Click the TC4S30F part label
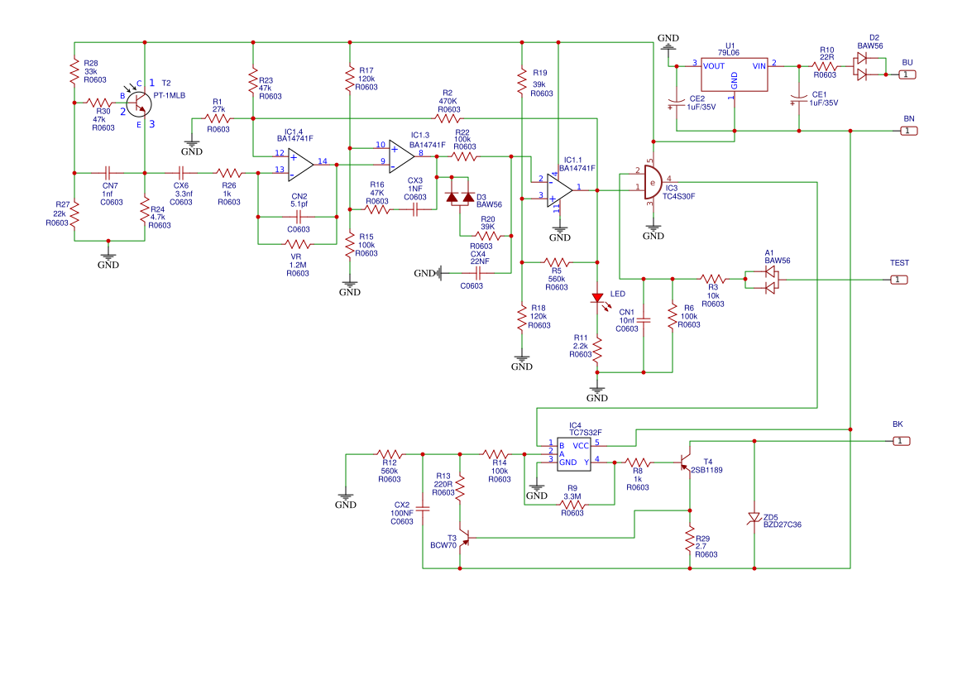Screen dimensions: 967x685 678,197
